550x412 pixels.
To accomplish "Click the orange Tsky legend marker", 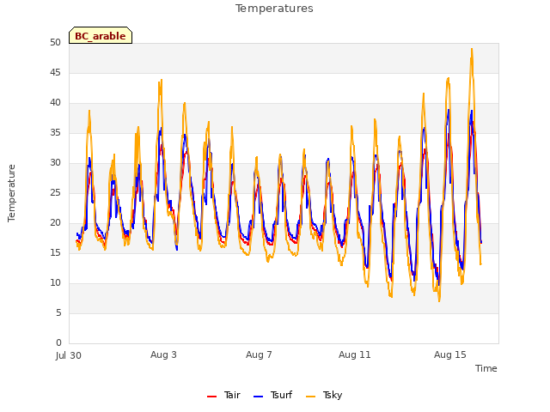I will click(x=310, y=397).
